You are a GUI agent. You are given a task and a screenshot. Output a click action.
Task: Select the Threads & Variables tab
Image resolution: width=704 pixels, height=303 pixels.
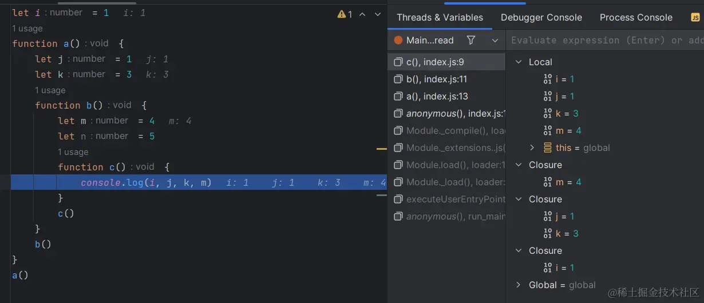(440, 18)
